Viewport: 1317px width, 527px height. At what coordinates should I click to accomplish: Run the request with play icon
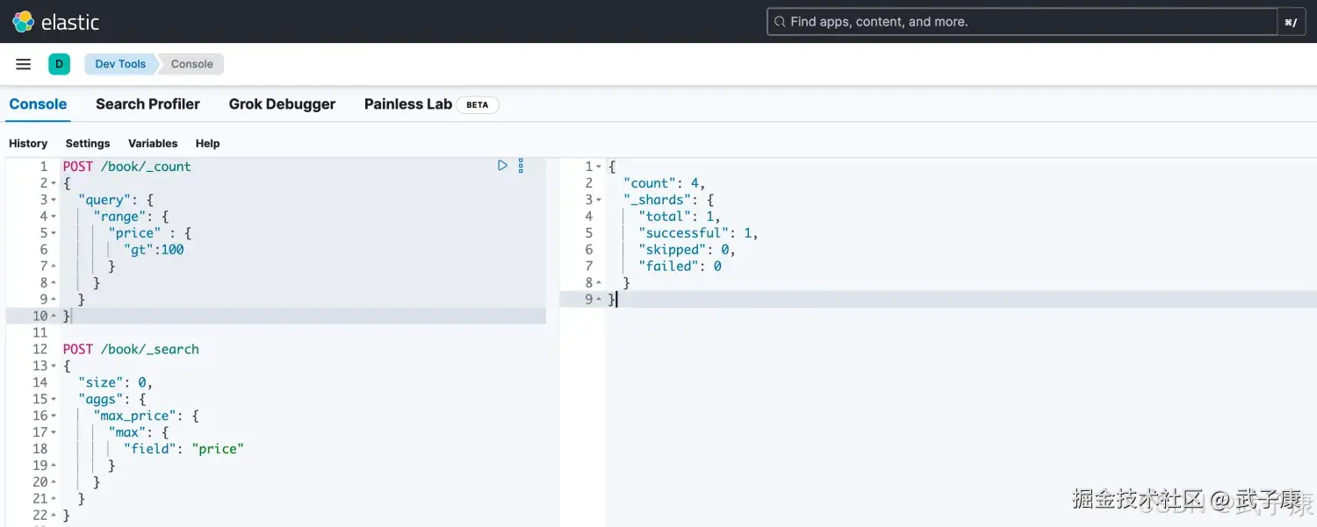coord(502,165)
